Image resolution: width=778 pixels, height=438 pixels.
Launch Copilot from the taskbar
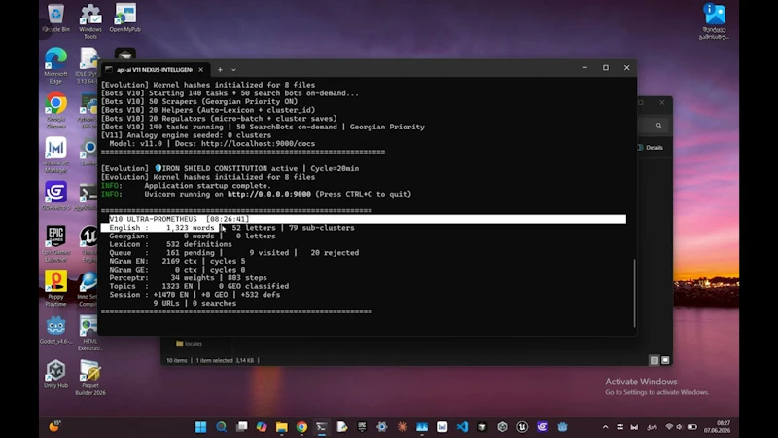click(x=262, y=427)
